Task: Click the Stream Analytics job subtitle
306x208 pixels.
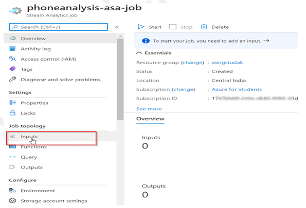Action: 52,15
